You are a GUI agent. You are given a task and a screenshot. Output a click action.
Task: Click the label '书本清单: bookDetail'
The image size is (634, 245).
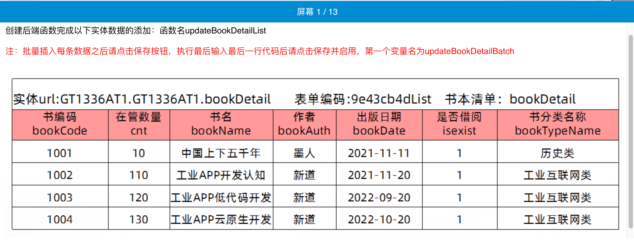510,99
